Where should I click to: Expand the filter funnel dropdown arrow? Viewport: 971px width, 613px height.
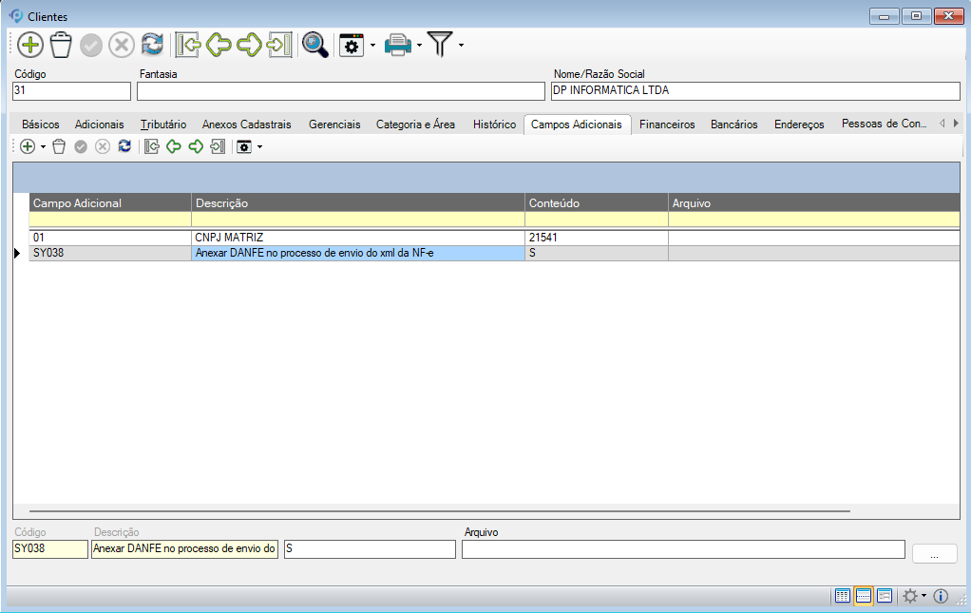pos(462,45)
